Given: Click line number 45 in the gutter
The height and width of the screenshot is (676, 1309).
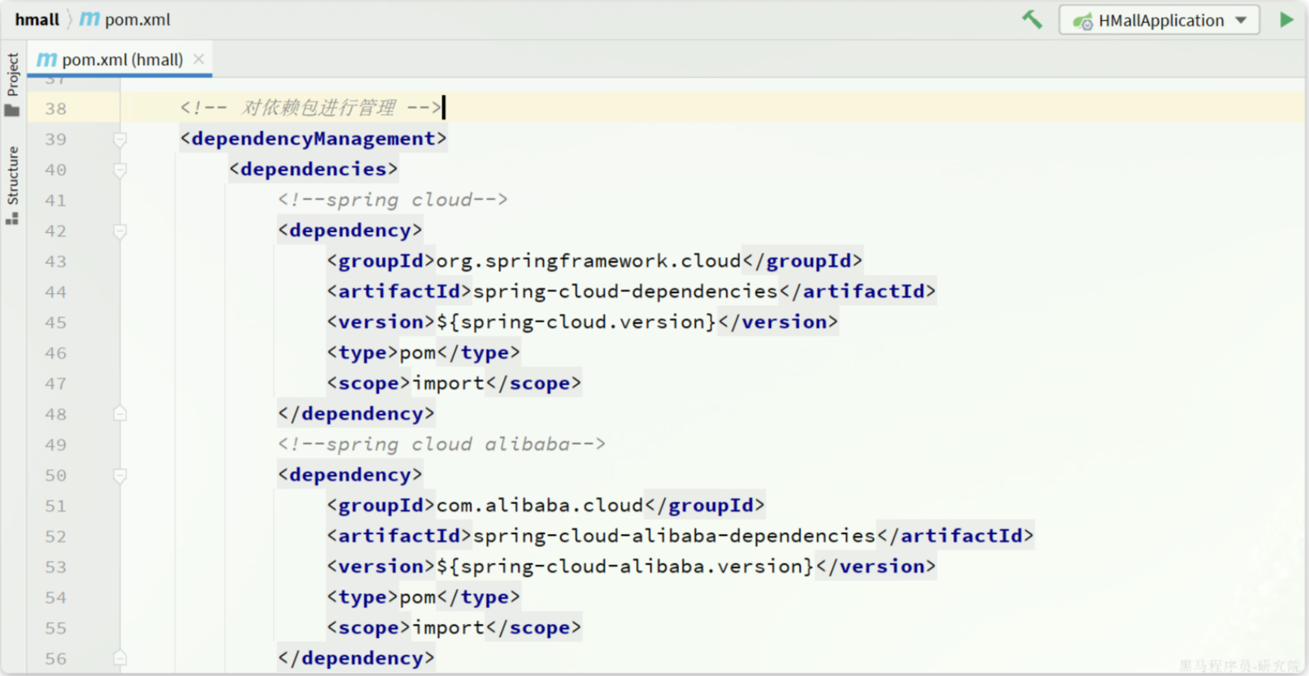Looking at the screenshot, I should tap(55, 323).
